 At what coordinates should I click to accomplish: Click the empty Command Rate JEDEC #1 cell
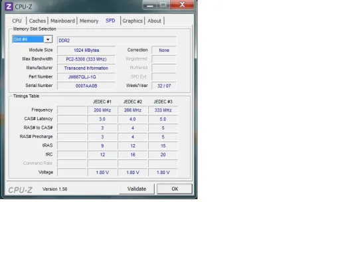(102, 163)
